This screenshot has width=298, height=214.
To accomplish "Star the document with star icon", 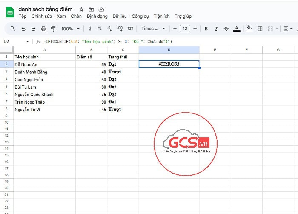I will [x=81, y=9].
